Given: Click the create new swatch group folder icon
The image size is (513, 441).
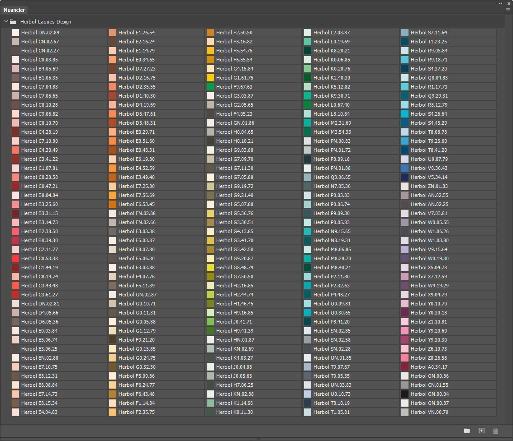Looking at the screenshot, I should pyautogui.click(x=467, y=431).
